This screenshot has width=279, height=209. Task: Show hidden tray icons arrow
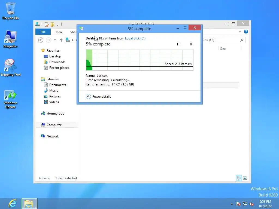232,204
